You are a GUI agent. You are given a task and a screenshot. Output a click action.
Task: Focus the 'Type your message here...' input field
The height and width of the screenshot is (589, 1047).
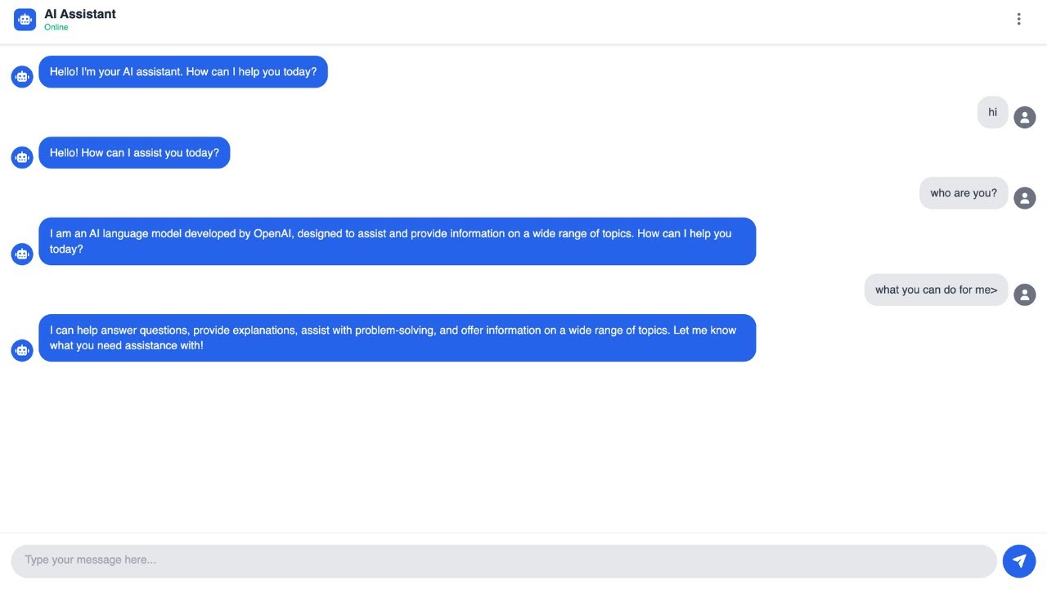click(x=503, y=561)
